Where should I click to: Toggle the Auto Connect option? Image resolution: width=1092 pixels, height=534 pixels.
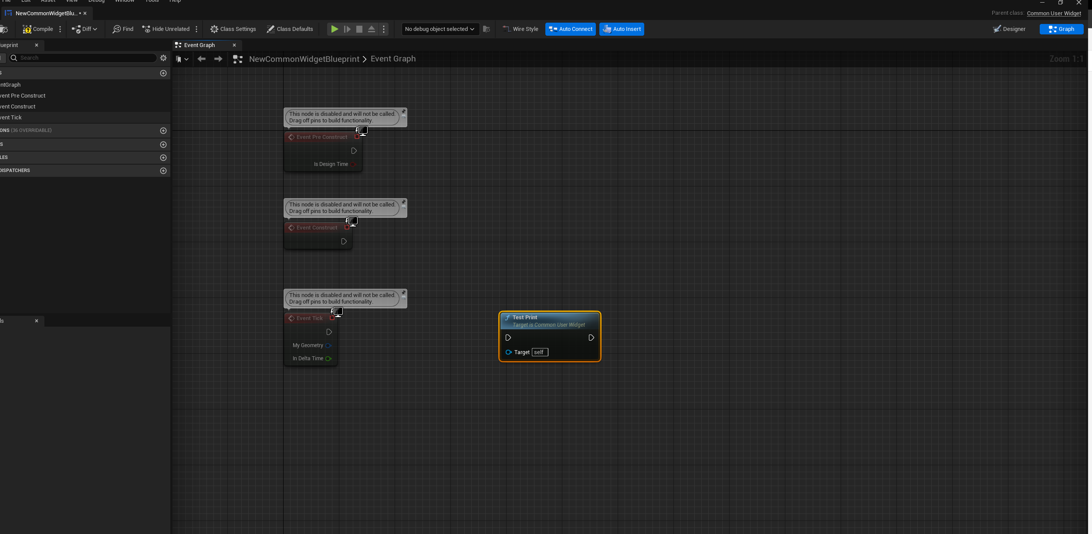(x=570, y=29)
